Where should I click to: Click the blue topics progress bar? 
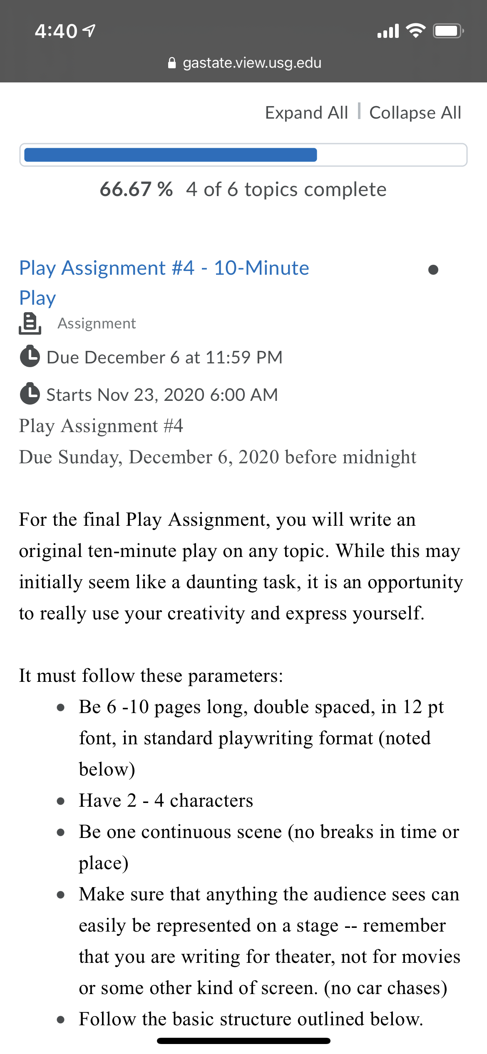coord(243,155)
